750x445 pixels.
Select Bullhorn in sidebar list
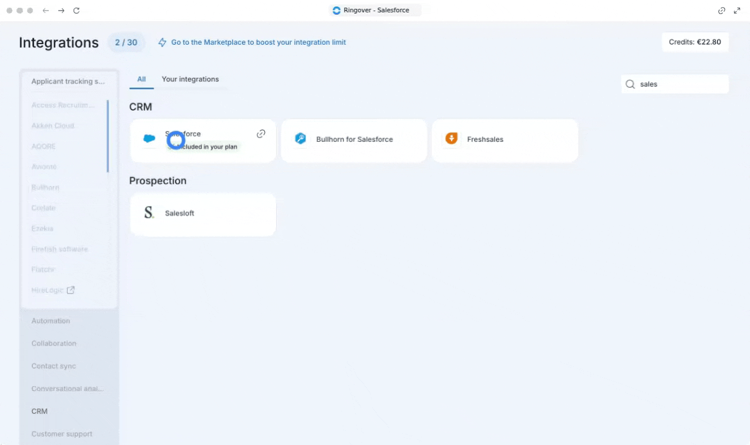coord(45,187)
